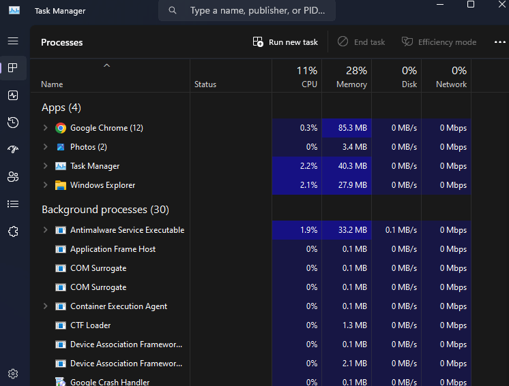Select the CTF Loader background process
Viewport: 509px width, 386px height.
[x=90, y=325]
